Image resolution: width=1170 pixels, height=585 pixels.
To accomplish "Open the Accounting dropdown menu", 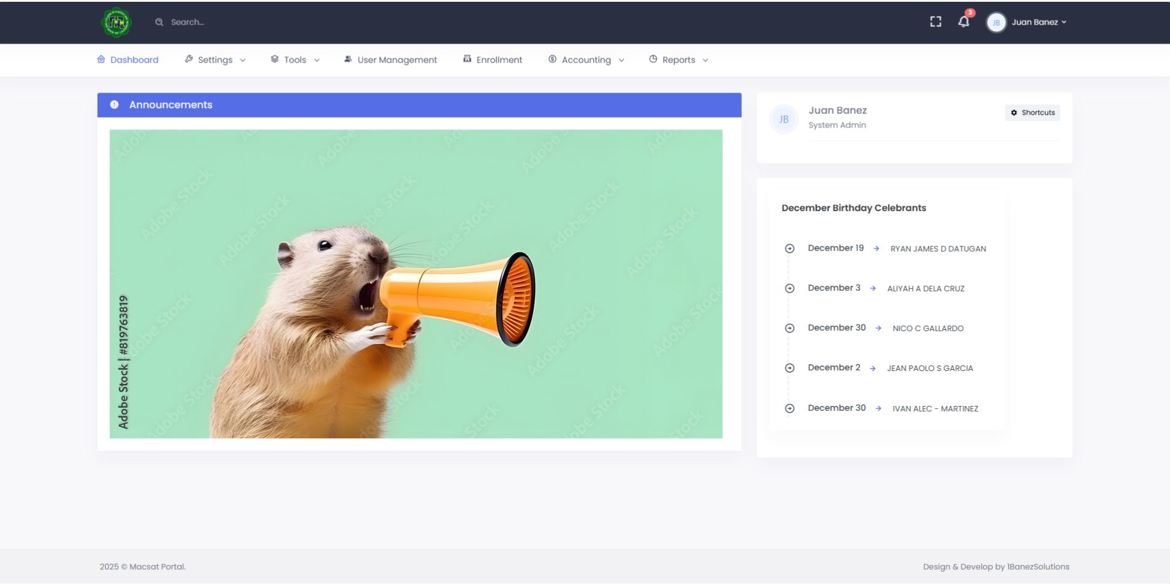I will click(x=586, y=60).
